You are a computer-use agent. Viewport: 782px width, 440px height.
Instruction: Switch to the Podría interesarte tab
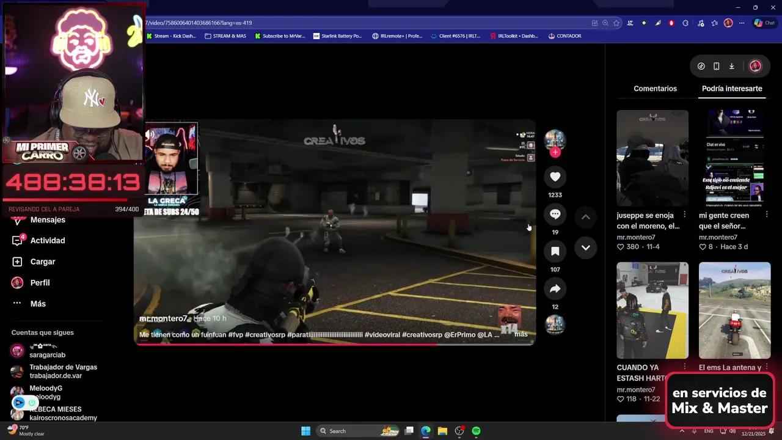732,89
